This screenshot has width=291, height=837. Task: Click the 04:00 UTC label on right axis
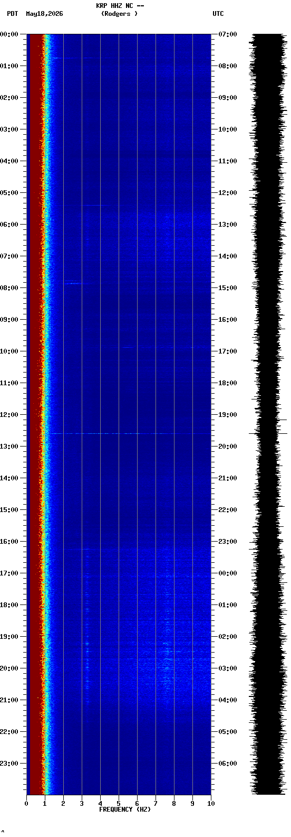click(227, 700)
